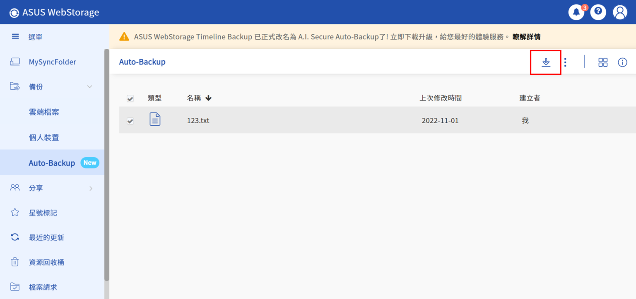
Task: Open 檔案請求 in the sidebar
Action: pyautogui.click(x=43, y=287)
